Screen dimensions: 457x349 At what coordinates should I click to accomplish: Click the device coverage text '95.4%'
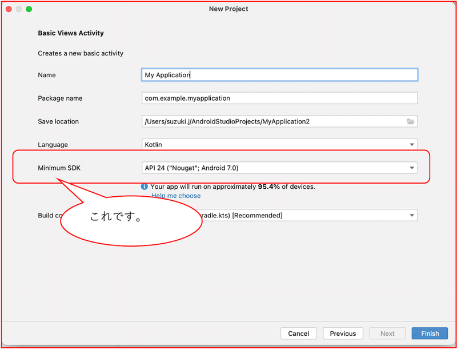[x=268, y=187]
